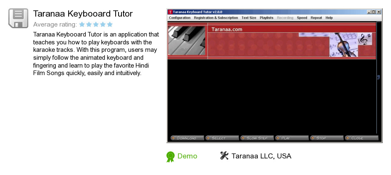This screenshot has height=175, width=391.
Task: Click the green Demo license badge icon
Action: coord(170,157)
